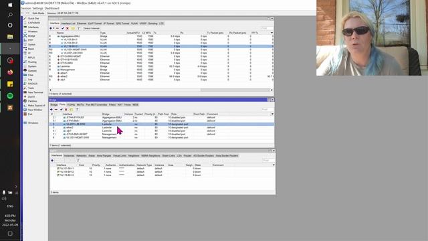The height and width of the screenshot is (241, 428).
Task: Click the filter icon in Interface List toolbar
Action: (79, 28)
